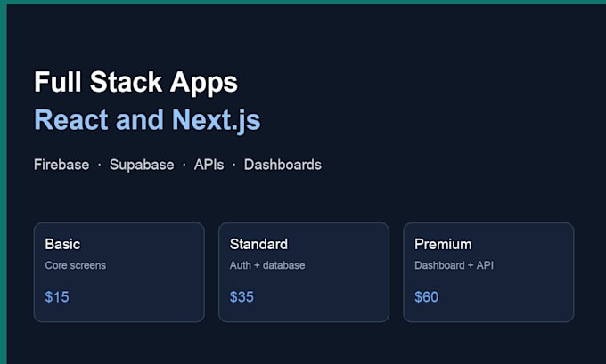Click the "$15" price
The image size is (606, 364).
57,297
